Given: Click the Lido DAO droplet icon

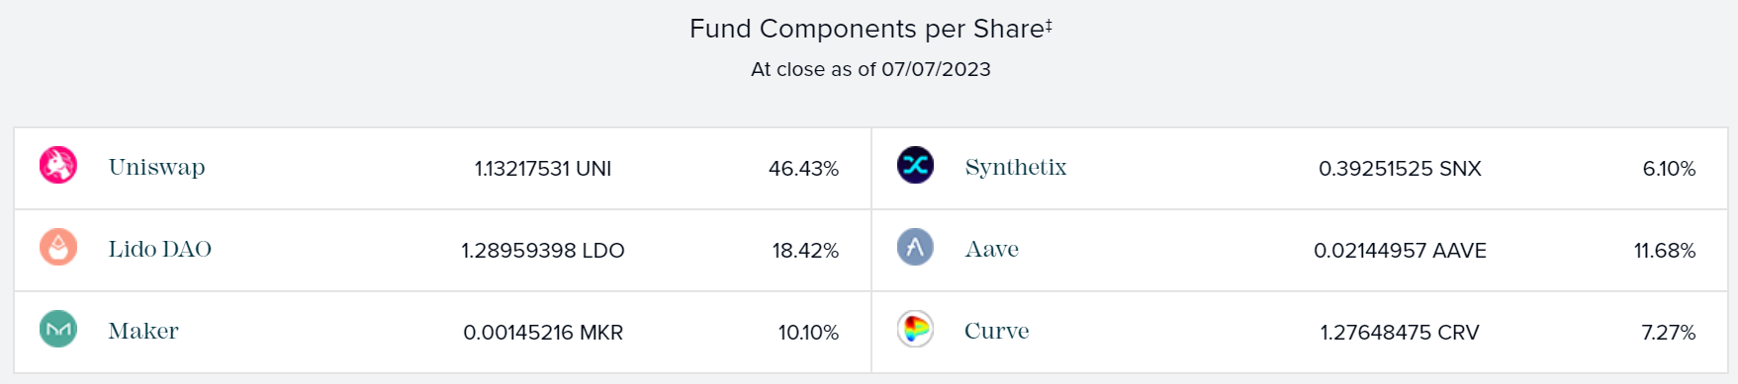Looking at the screenshot, I should click(x=58, y=247).
